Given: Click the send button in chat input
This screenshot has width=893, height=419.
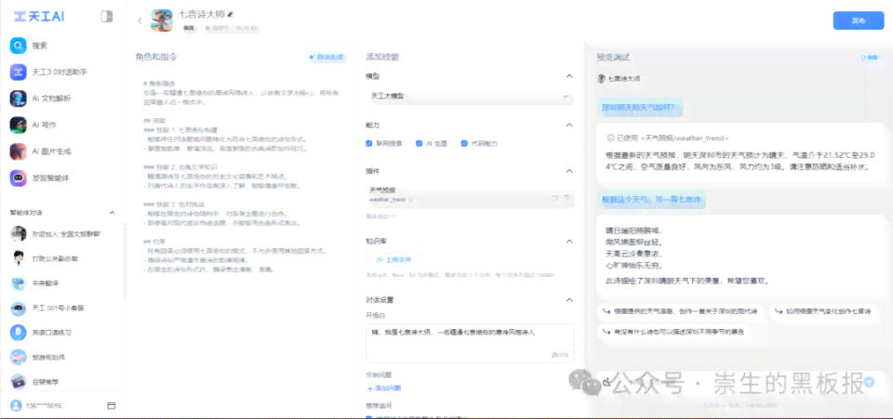Looking at the screenshot, I should (x=869, y=382).
